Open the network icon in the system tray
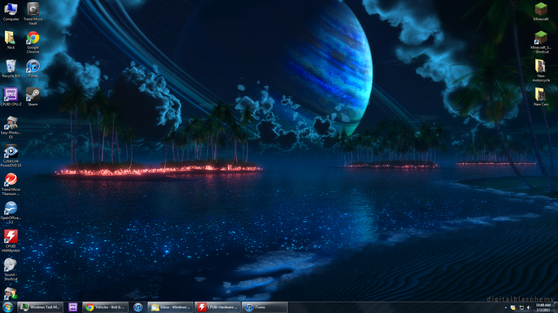This screenshot has width=558, height=313. tap(521, 308)
